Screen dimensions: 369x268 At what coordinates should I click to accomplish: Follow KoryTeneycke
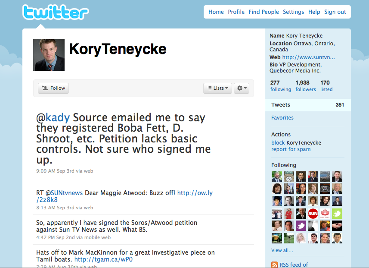point(53,88)
